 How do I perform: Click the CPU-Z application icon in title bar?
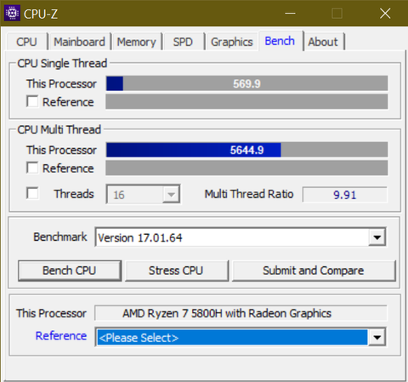(12, 13)
